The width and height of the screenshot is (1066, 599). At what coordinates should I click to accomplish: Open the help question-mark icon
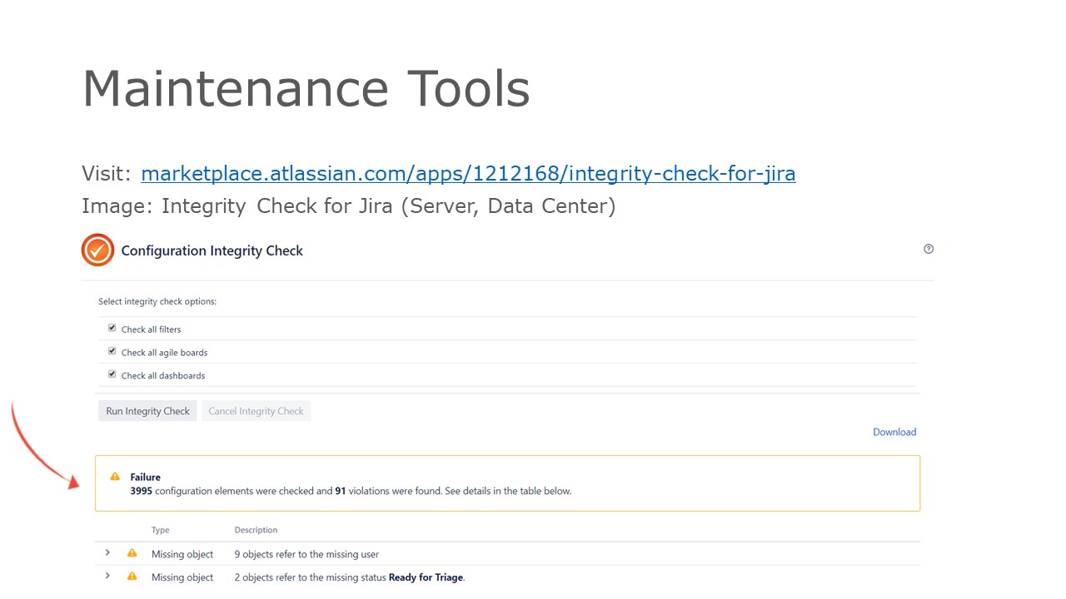coord(929,249)
